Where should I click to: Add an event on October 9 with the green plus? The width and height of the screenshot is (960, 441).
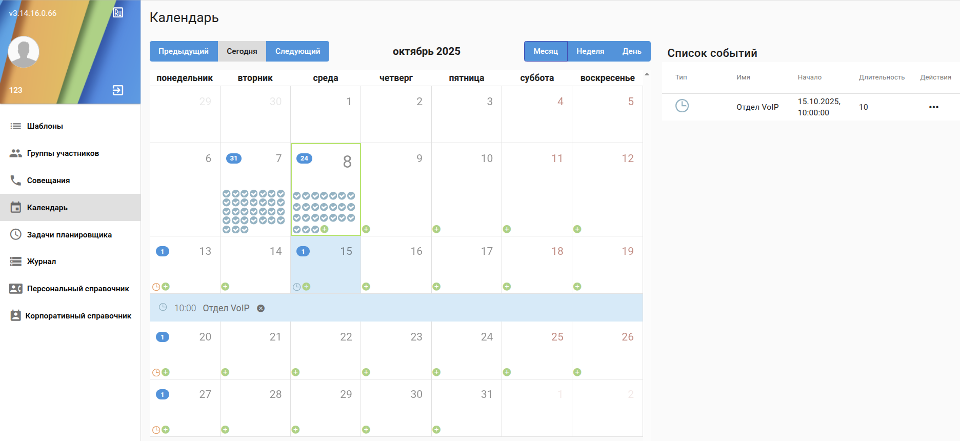point(366,229)
